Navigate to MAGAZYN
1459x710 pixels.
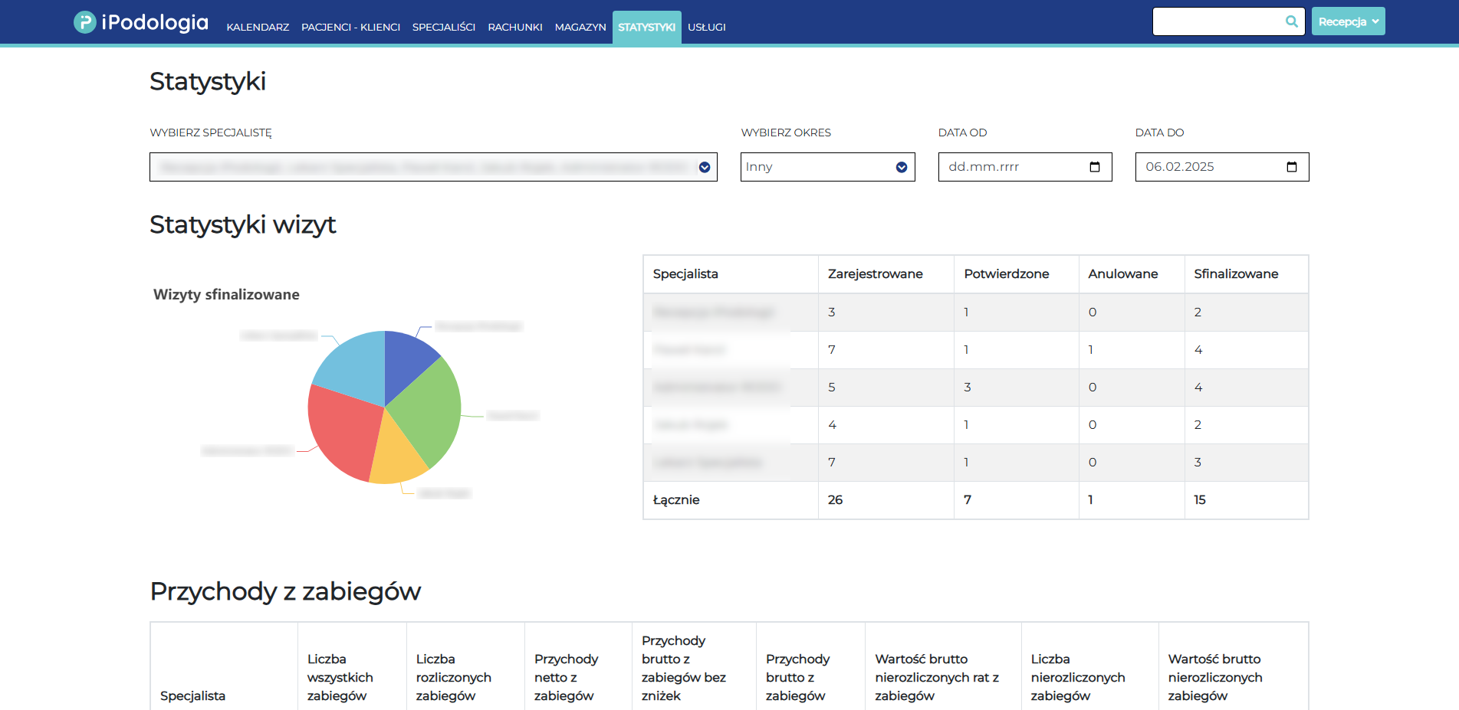[x=580, y=27]
